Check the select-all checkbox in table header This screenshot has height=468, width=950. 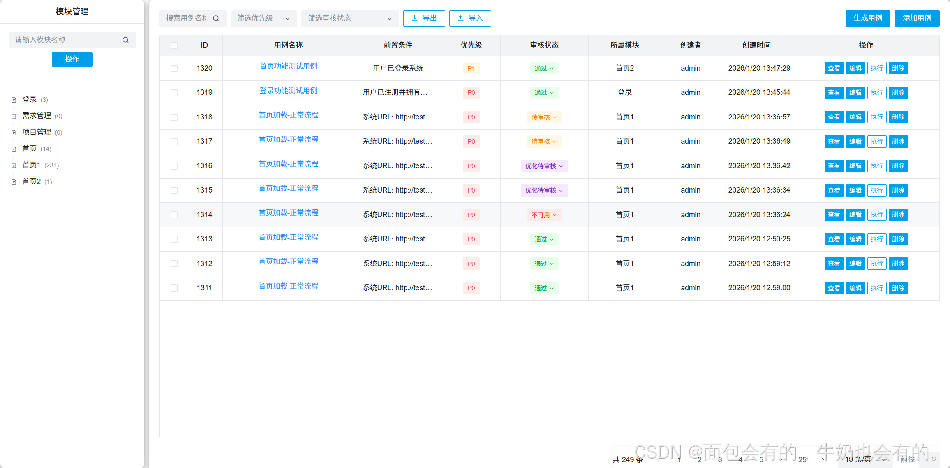tap(174, 45)
